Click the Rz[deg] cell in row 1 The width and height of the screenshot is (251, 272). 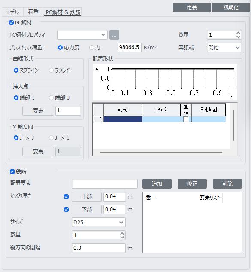209,119
